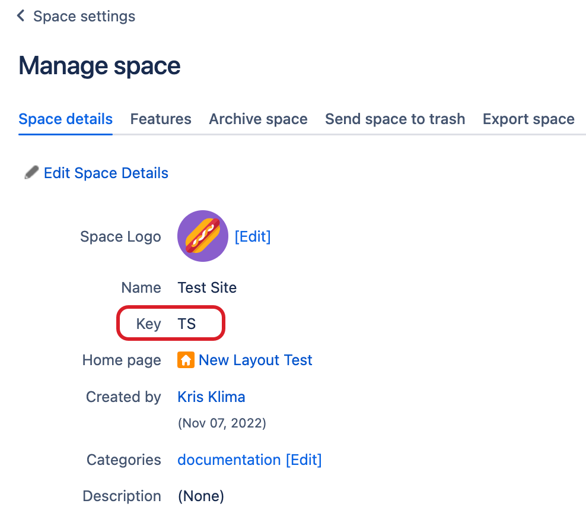Switch to the Features tab
Viewport: 586px width, 513px height.
point(161,119)
